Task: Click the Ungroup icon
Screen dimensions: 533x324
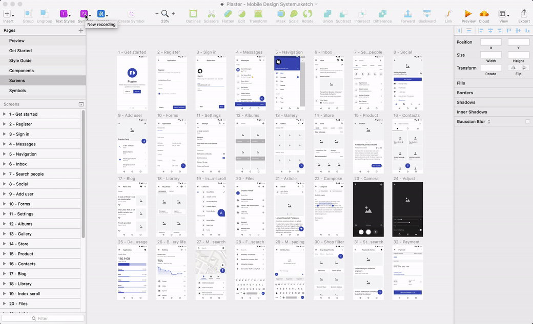Action: click(x=44, y=14)
